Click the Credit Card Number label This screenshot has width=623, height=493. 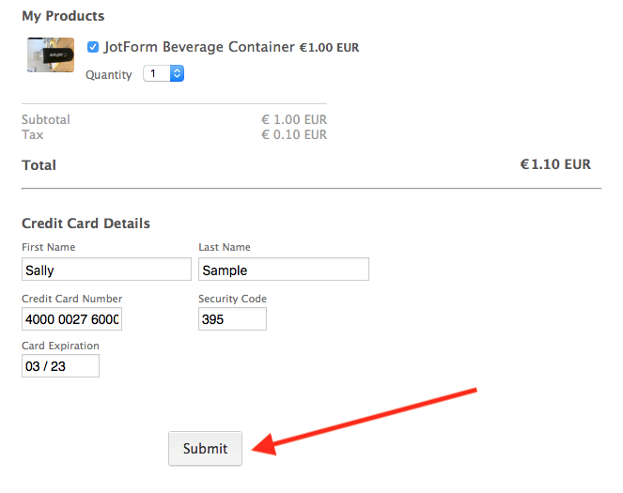(72, 299)
